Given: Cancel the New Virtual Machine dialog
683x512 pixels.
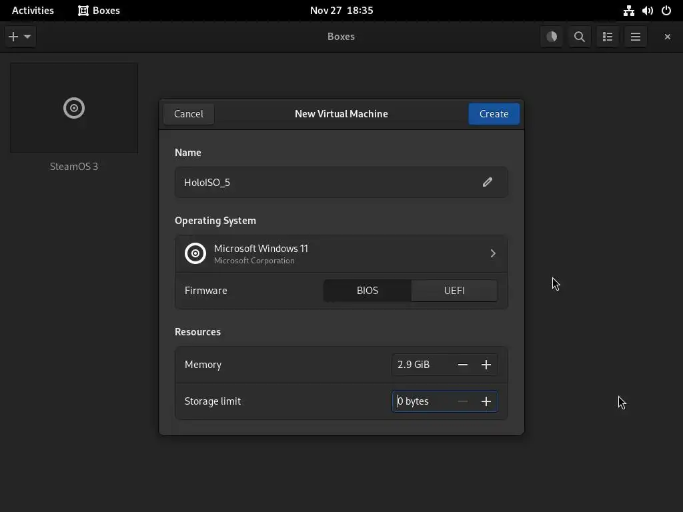Looking at the screenshot, I should [189, 114].
